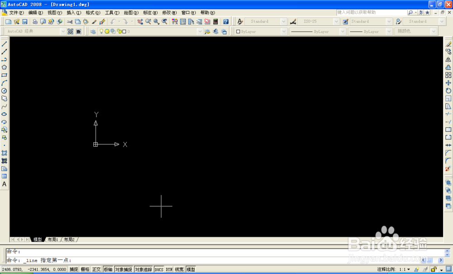Toggle DUCS in status bar
Viewport: 453px width, 274px height.
point(159,269)
